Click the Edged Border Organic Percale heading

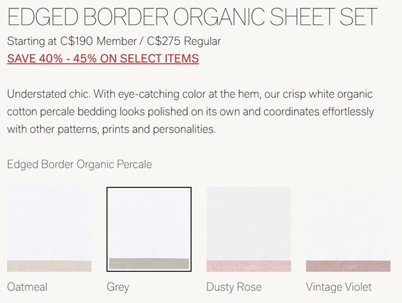pyautogui.click(x=79, y=164)
